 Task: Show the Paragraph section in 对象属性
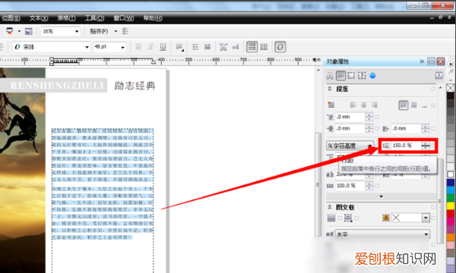pos(340,76)
